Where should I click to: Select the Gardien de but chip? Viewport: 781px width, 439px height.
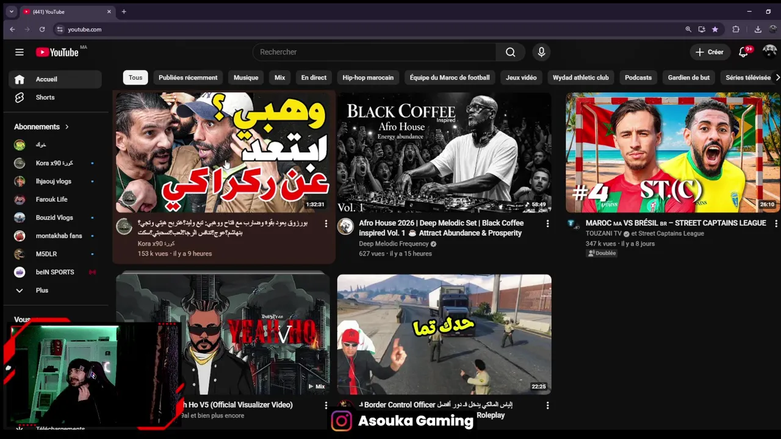coord(689,77)
